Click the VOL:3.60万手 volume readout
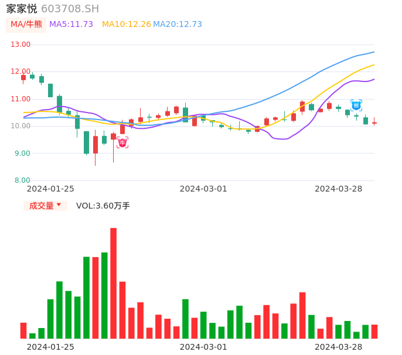Screen dimensions: 402x355 (x=103, y=206)
